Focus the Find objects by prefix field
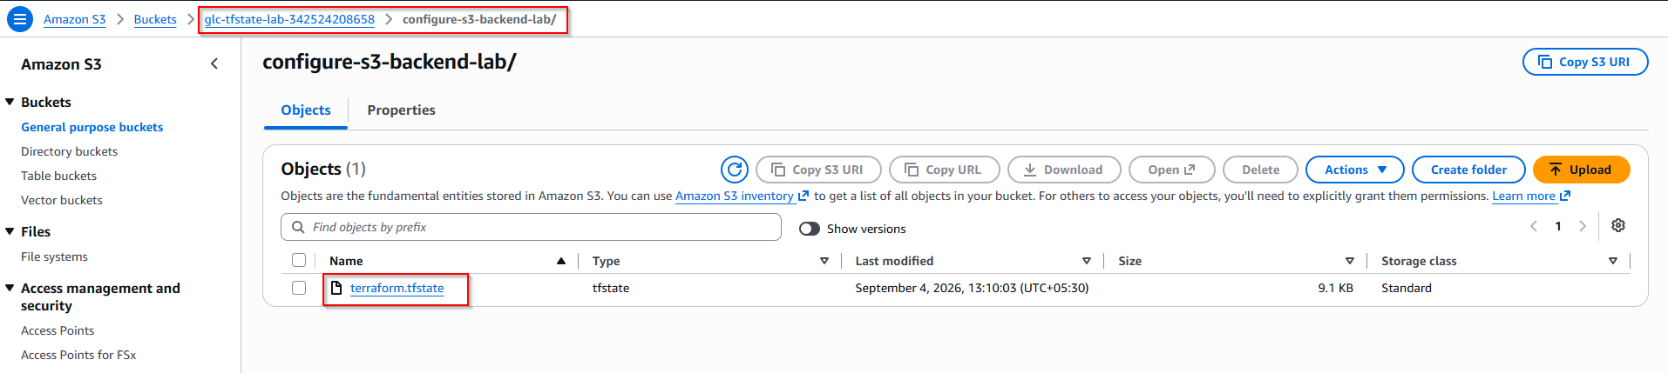The height and width of the screenshot is (373, 1668). pyautogui.click(x=531, y=227)
